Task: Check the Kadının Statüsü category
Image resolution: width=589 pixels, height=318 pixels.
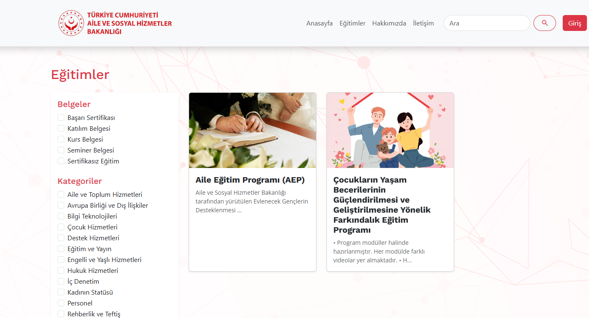Action: click(x=61, y=293)
